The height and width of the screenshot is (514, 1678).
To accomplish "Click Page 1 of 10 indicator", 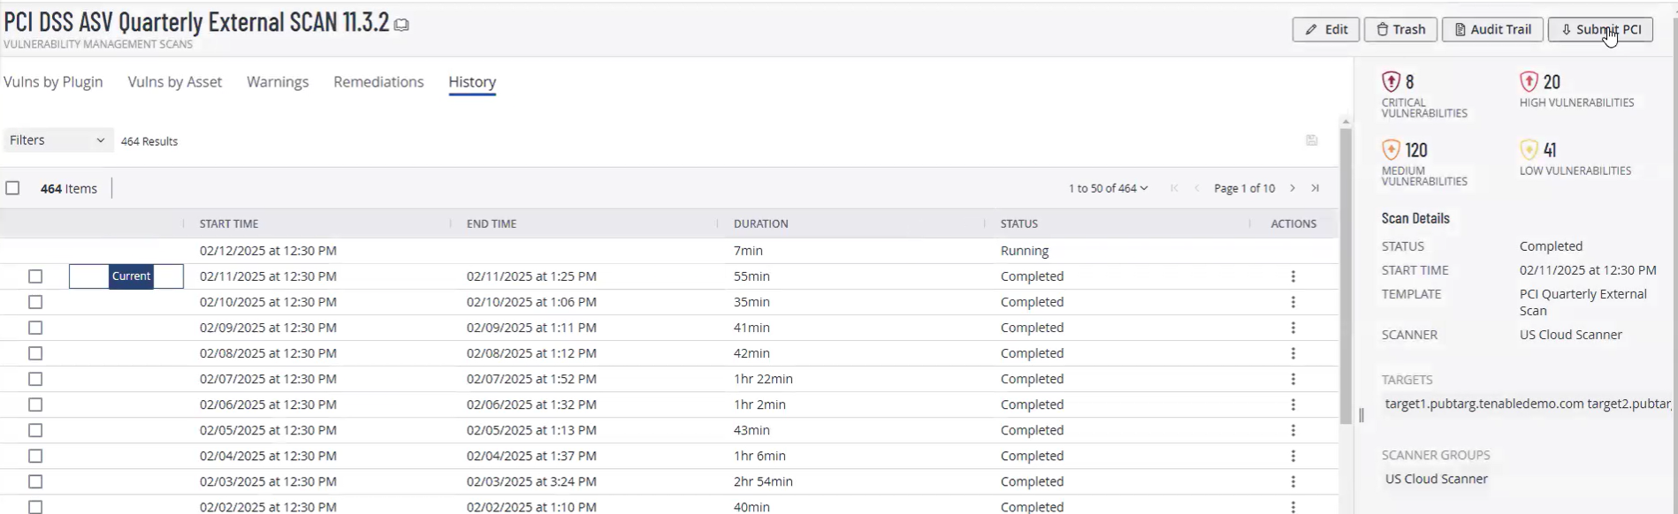I will point(1245,188).
